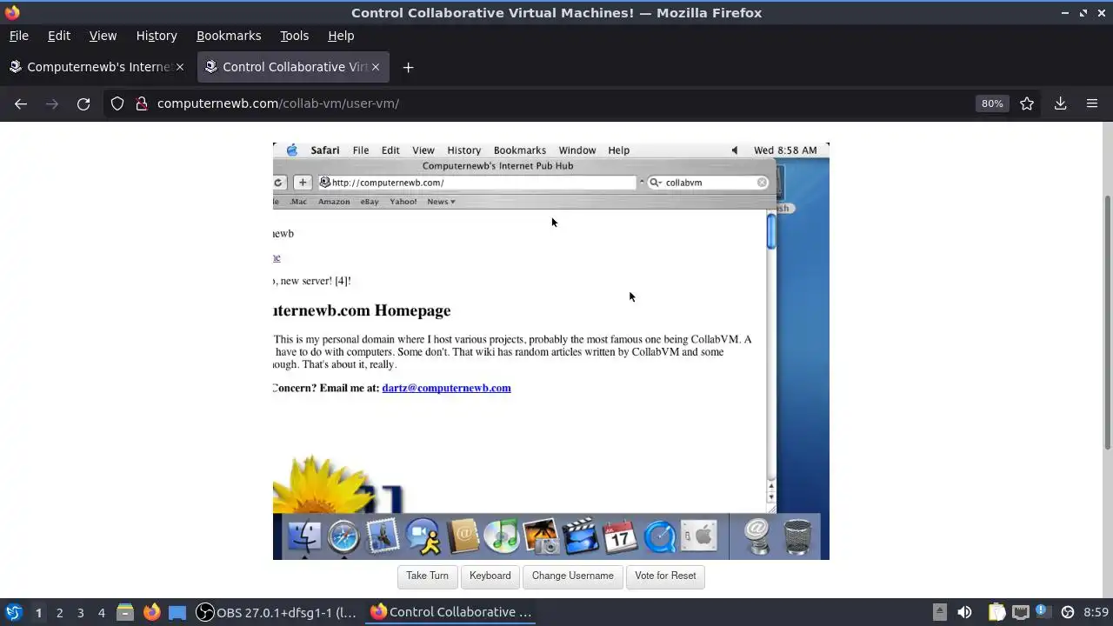The height and width of the screenshot is (626, 1113).
Task: Open Finder in the Mac dock
Action: click(304, 536)
